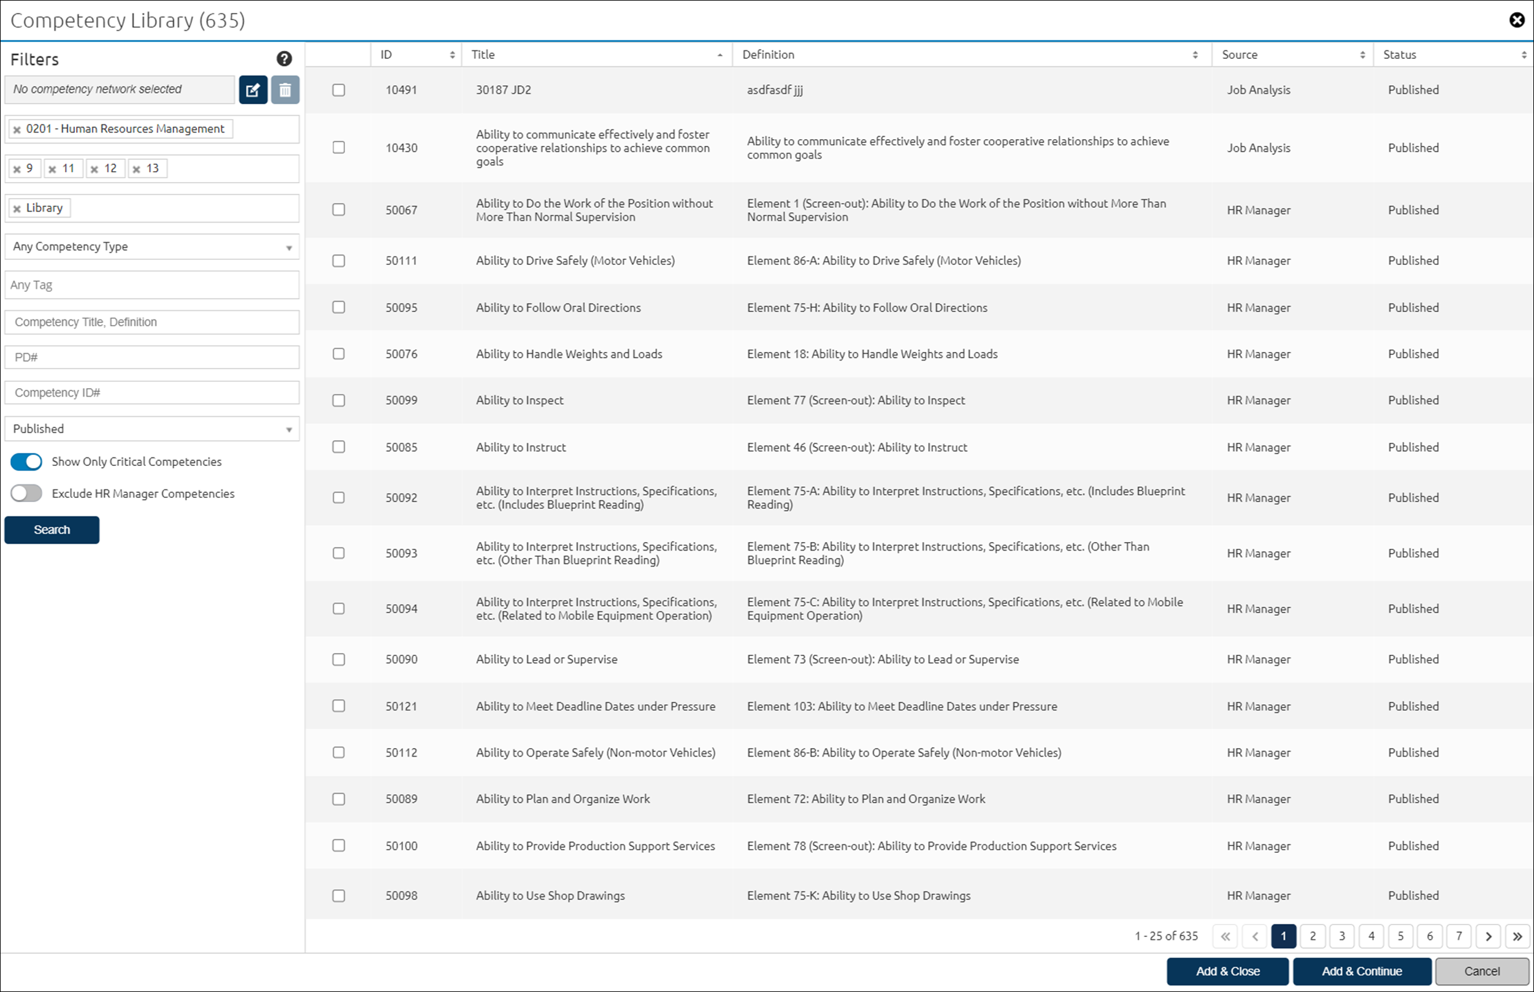Jump to page 4 of results
1534x992 pixels.
point(1371,936)
